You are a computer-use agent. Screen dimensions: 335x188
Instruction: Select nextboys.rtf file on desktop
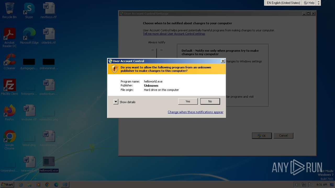click(49, 11)
